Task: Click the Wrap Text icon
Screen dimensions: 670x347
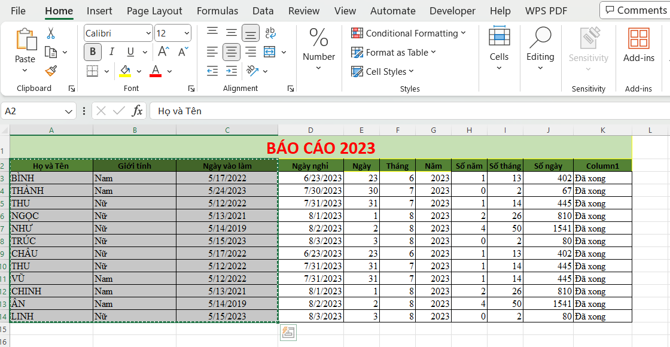Action: point(271,34)
